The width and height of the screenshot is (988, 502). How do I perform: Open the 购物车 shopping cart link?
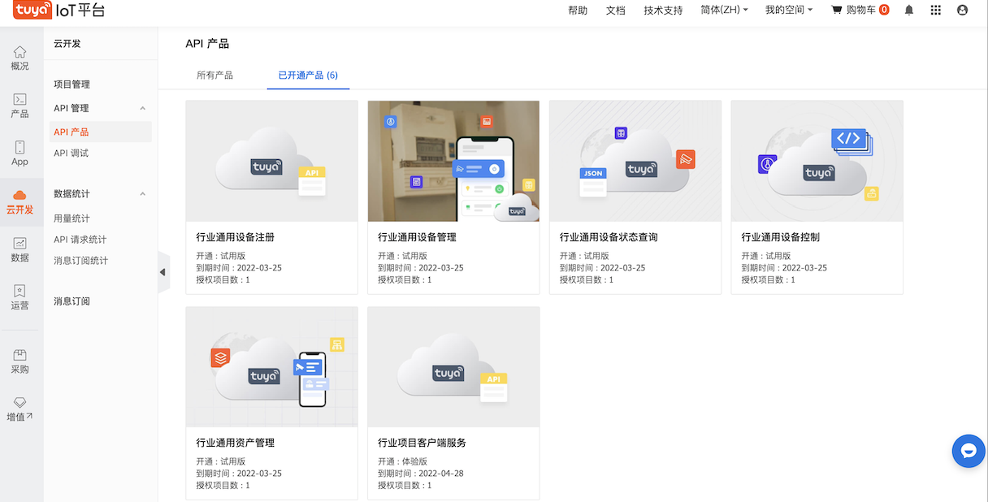[x=860, y=11]
